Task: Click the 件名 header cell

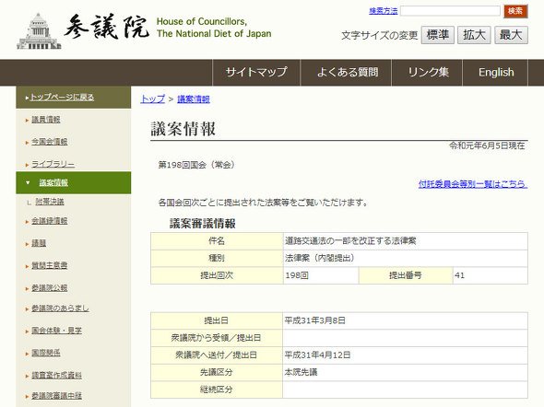Action: 217,240
